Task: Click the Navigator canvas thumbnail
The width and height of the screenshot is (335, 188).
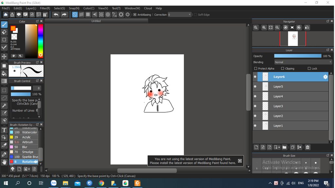Action: pos(293,39)
